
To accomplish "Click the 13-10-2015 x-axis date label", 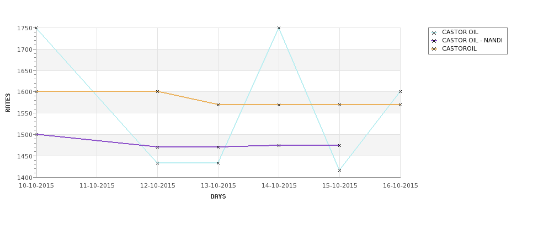I will [x=218, y=186].
